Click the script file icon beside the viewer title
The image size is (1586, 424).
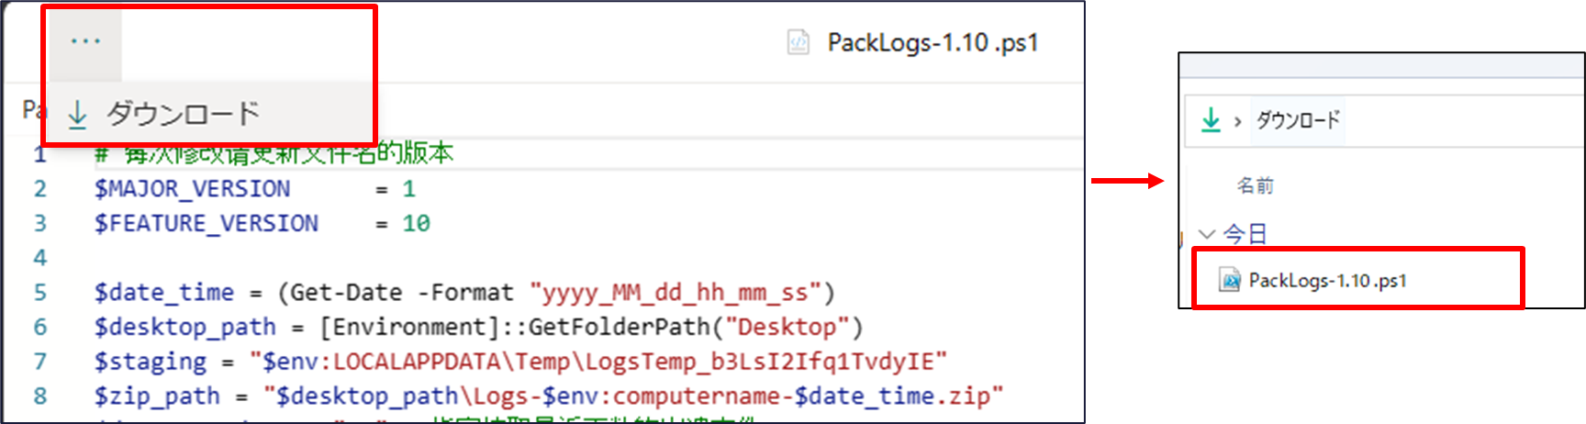tap(799, 42)
